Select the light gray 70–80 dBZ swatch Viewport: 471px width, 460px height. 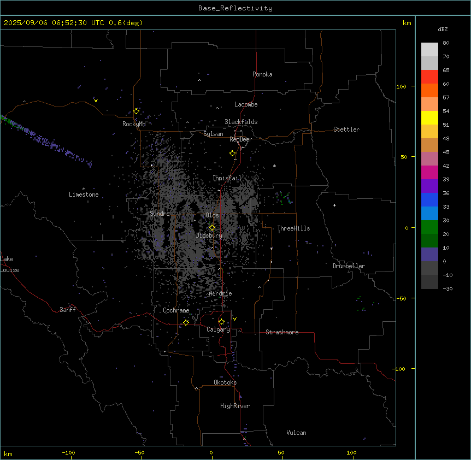[429, 49]
